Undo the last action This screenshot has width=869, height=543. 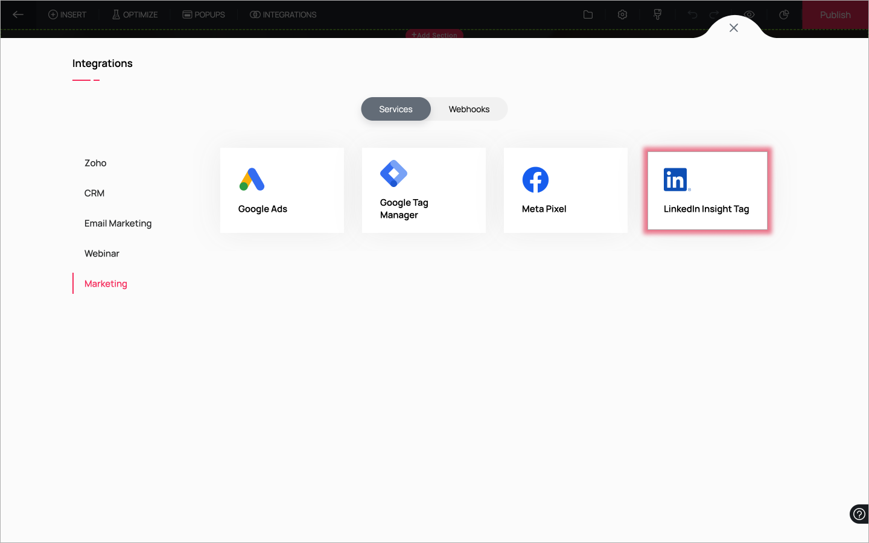pos(692,14)
